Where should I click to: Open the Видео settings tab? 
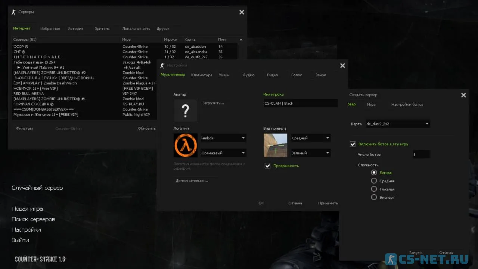[273, 75]
